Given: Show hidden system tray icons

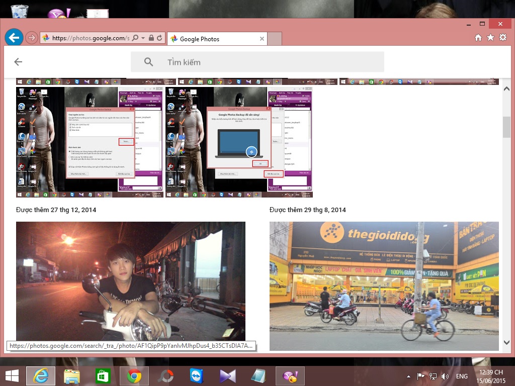Looking at the screenshot, I should [x=408, y=376].
